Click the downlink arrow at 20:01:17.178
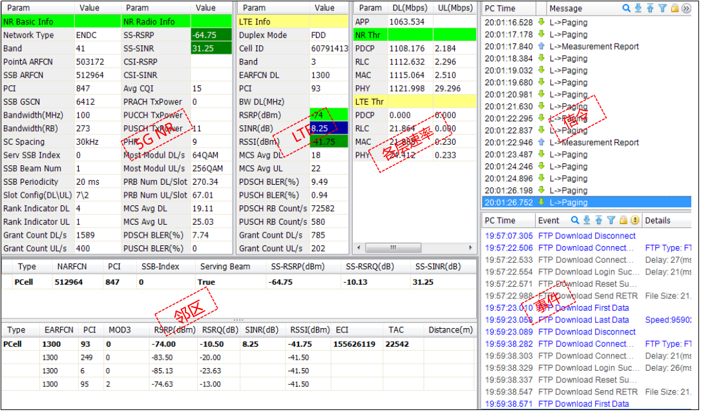This screenshot has height=412, width=701. [542, 34]
